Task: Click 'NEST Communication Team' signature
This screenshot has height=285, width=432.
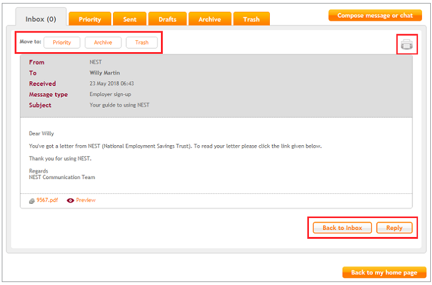Action: (x=62, y=177)
